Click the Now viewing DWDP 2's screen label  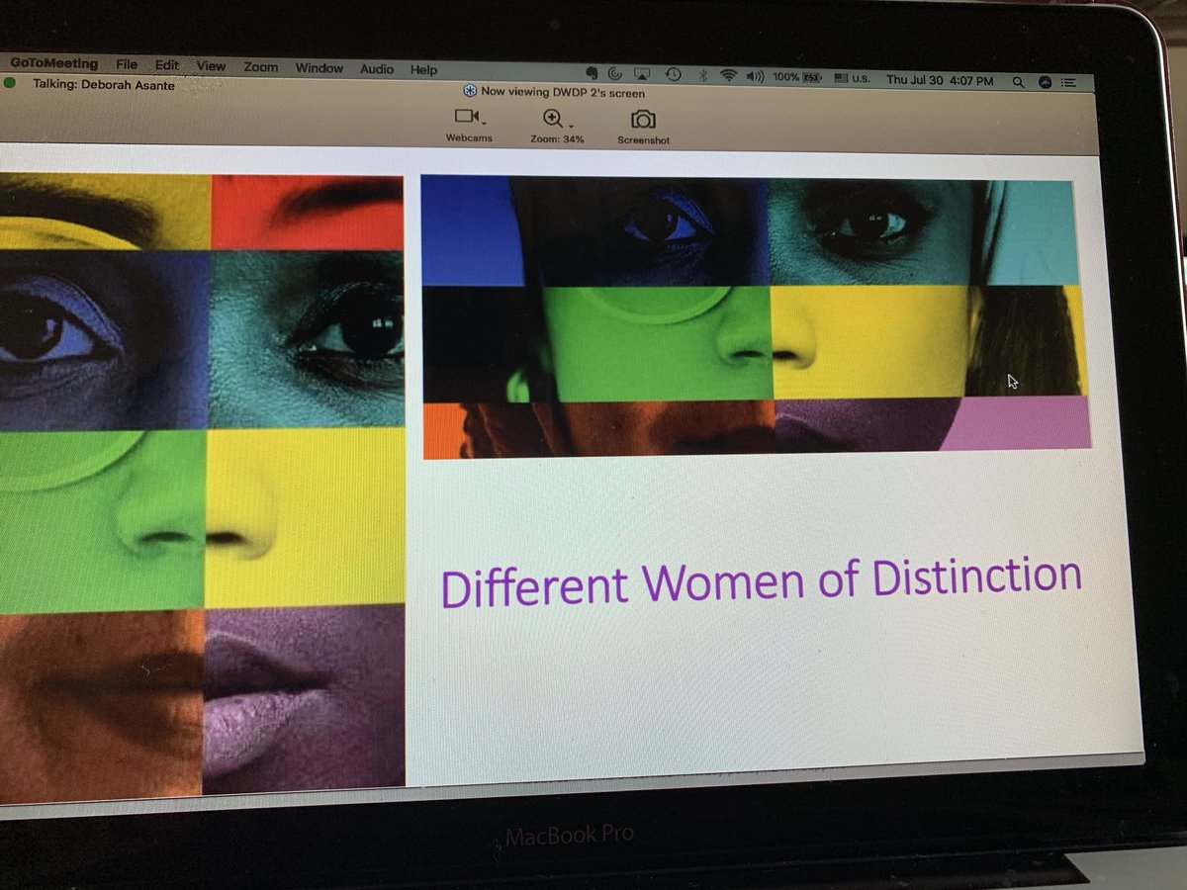pos(563,93)
